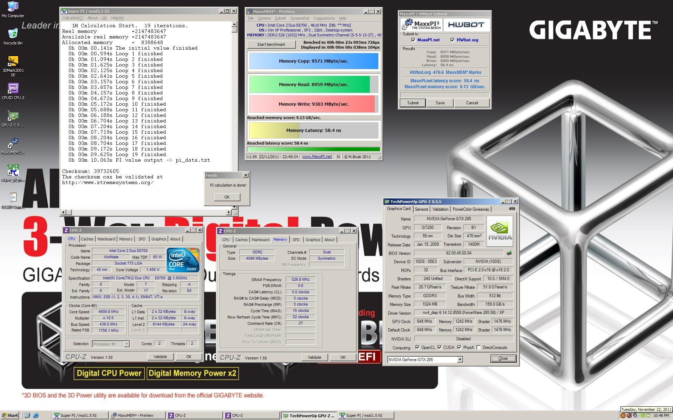Click Memory-Copy blue result bar

(314, 61)
